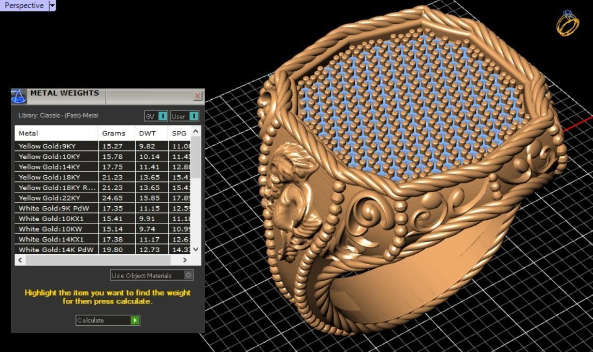The height and width of the screenshot is (352, 593).
Task: Click the Perspective viewport title label
Action: 24,6
